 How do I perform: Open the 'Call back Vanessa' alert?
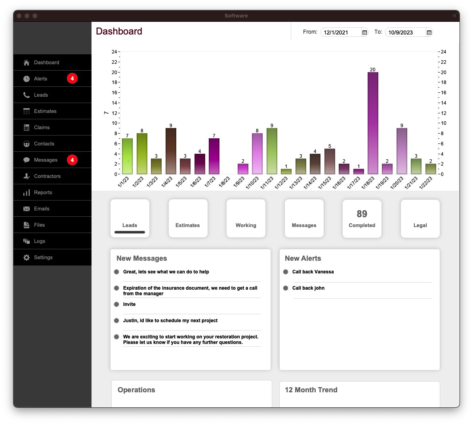[x=313, y=272]
